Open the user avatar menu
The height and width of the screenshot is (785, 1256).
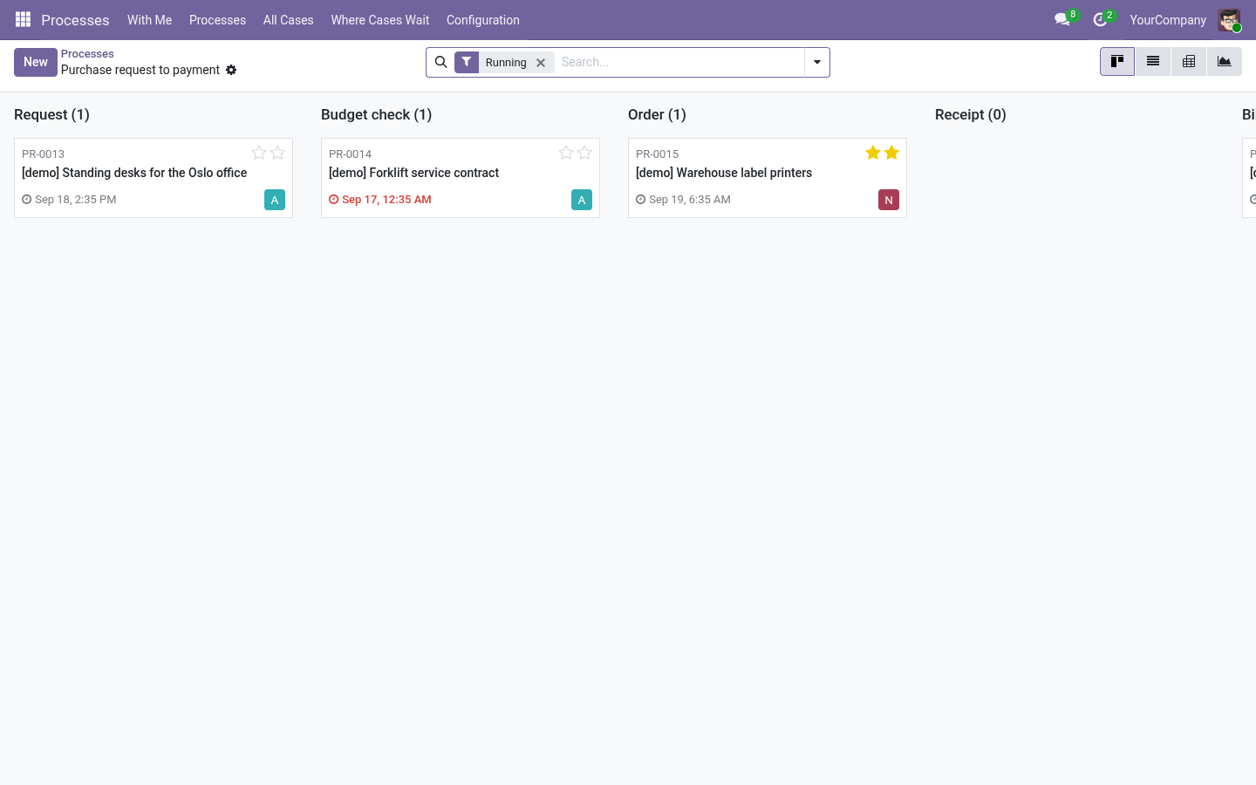(1229, 20)
